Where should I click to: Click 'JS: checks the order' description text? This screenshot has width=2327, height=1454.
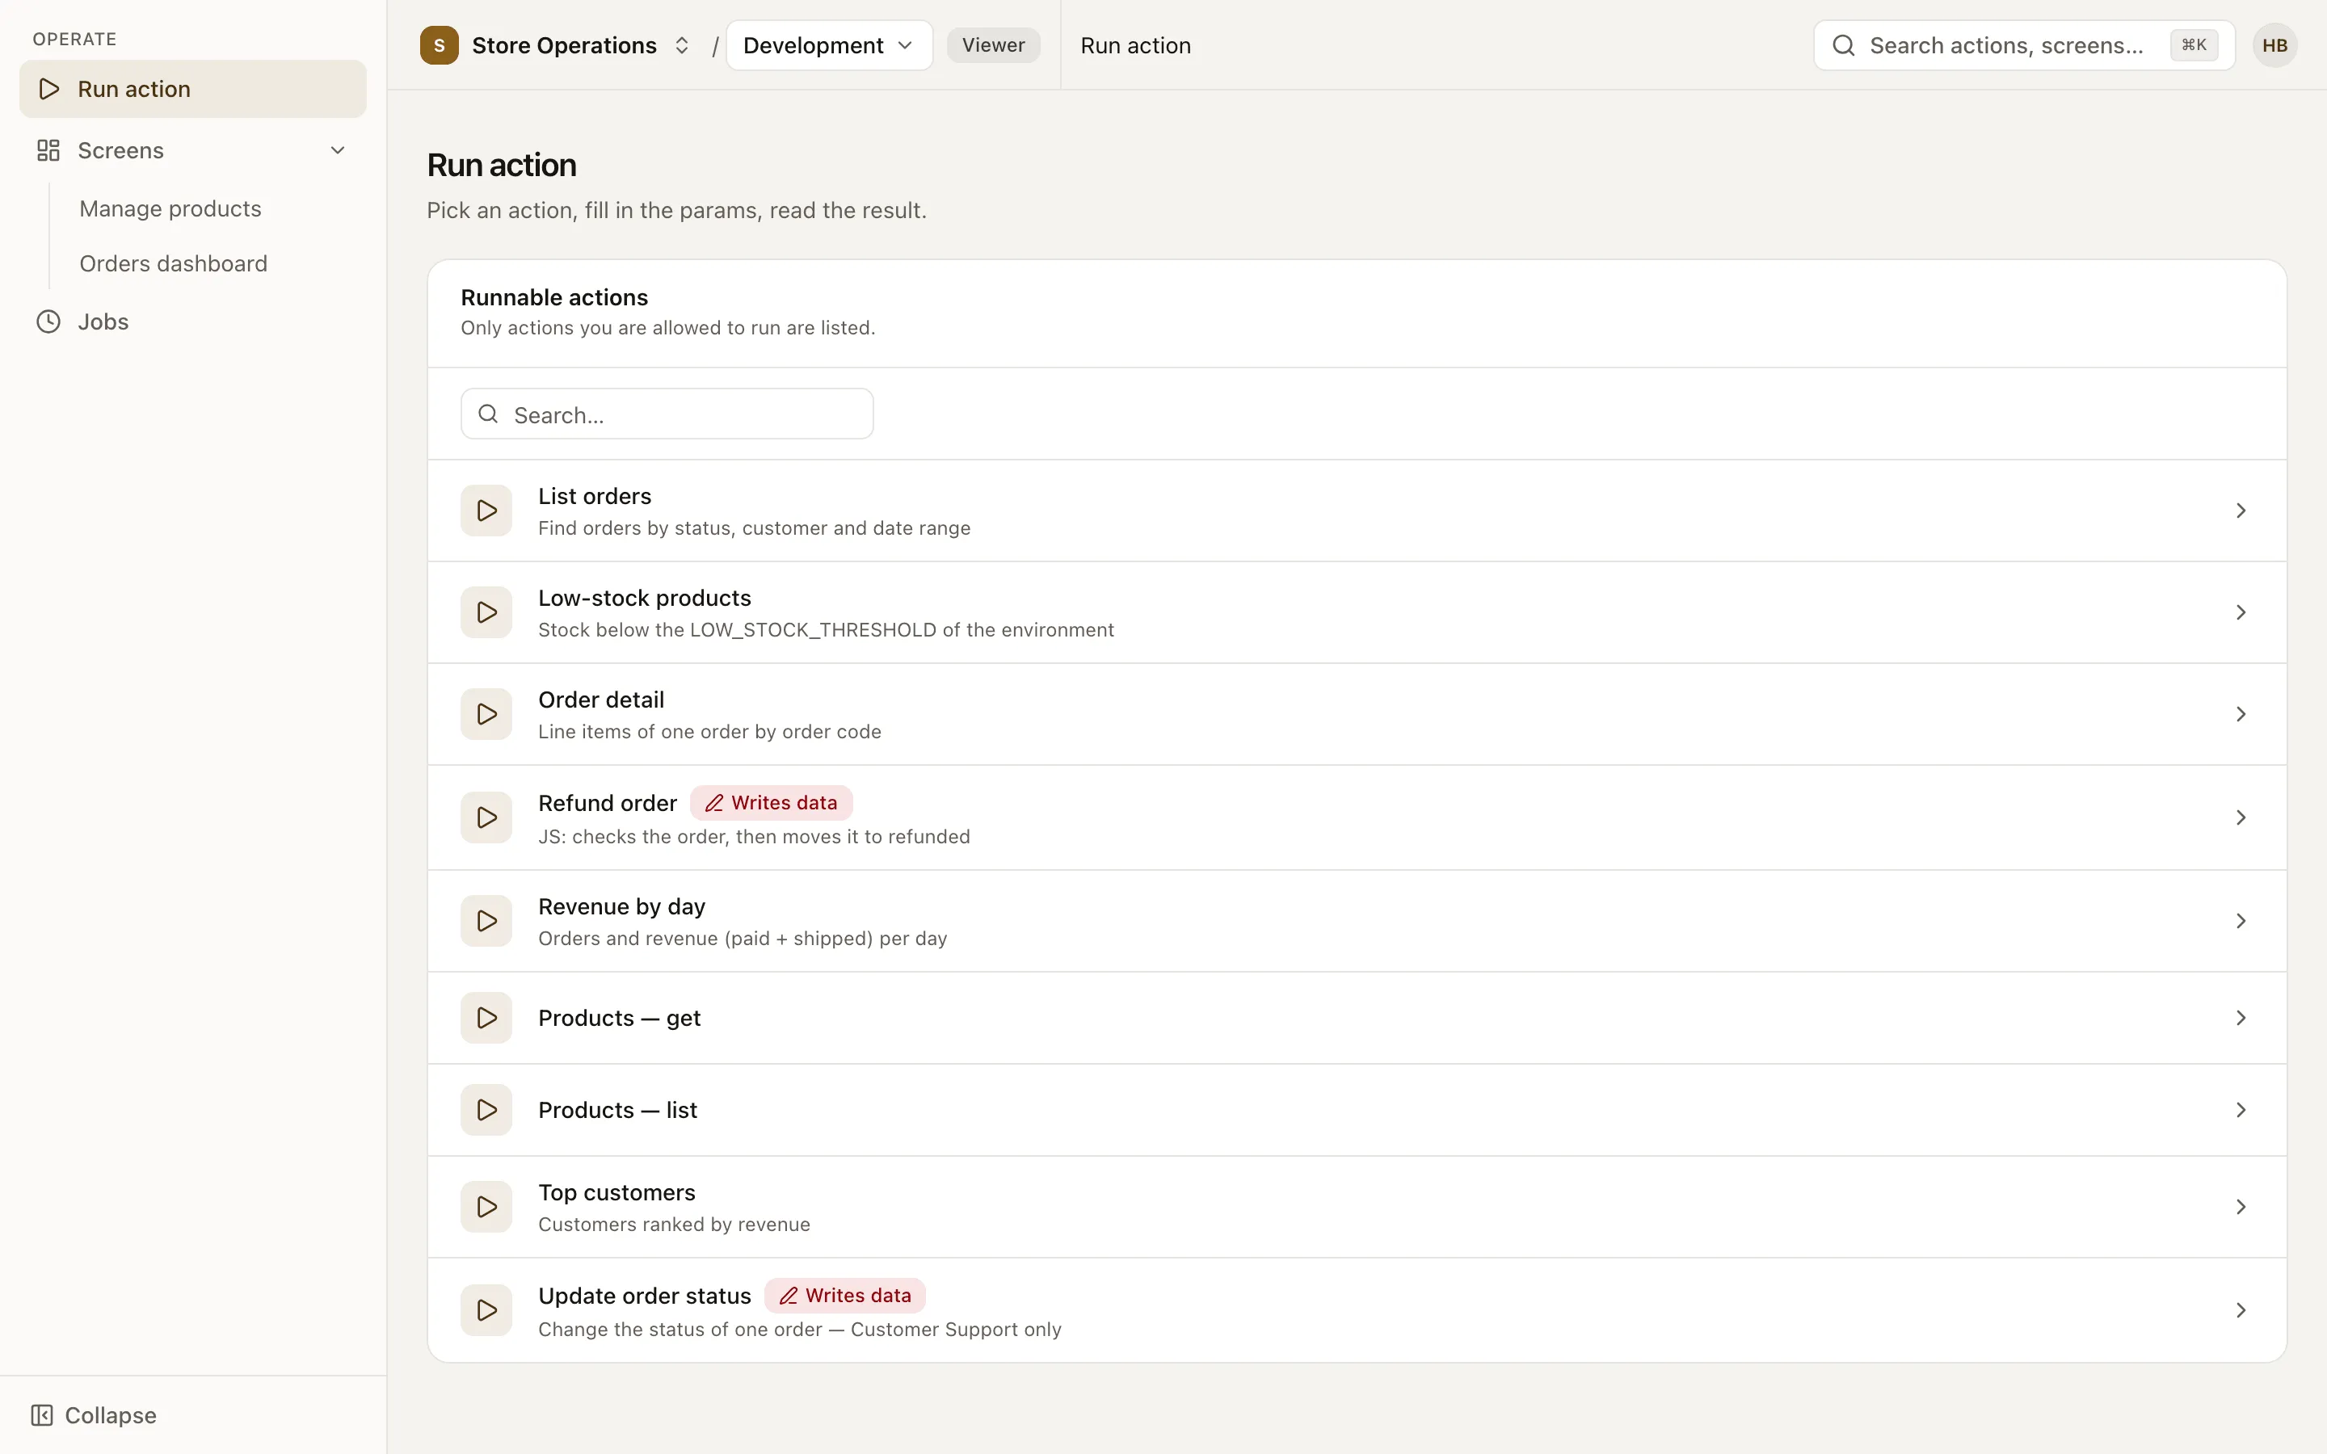tap(754, 837)
